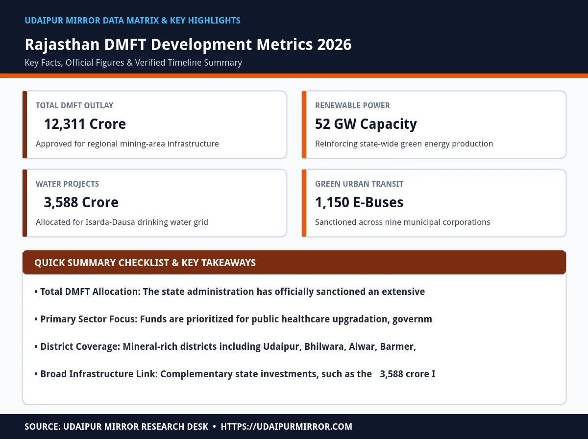This screenshot has width=588, height=439.
Task: Select the '12,311 Crore' figure
Action: tap(85, 124)
